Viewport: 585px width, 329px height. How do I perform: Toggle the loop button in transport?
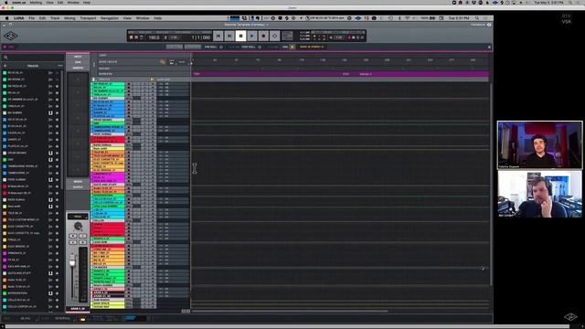[x=274, y=36]
